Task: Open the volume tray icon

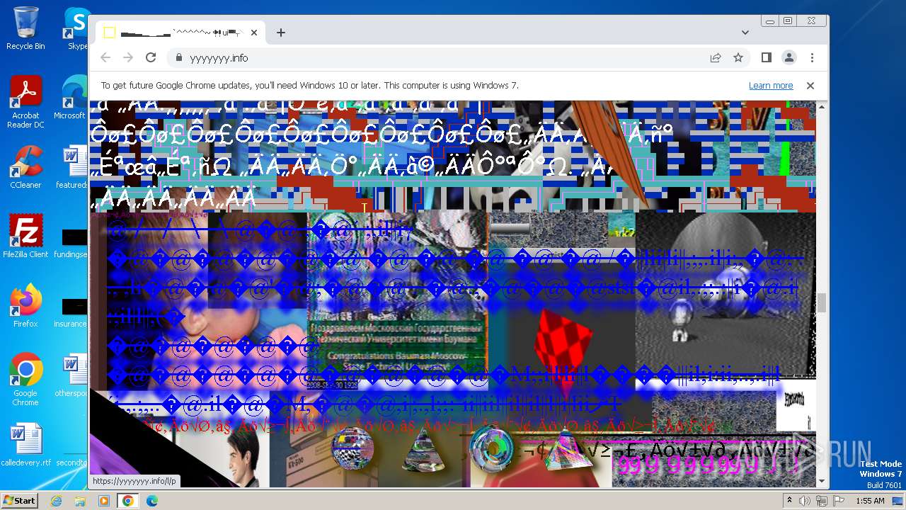Action: [x=805, y=501]
